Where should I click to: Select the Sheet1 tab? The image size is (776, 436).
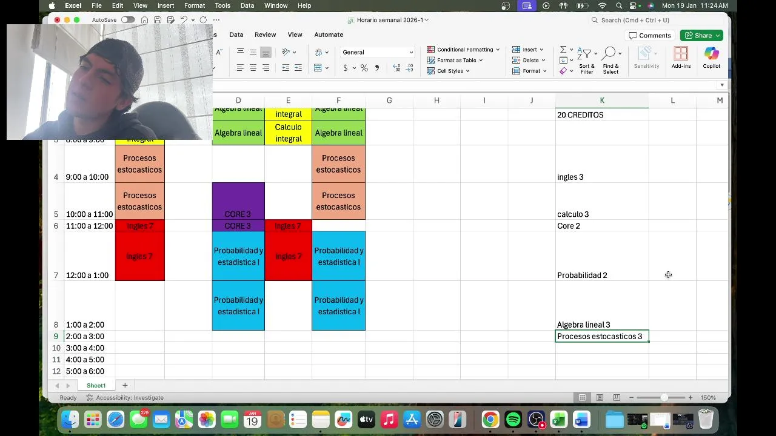96,385
